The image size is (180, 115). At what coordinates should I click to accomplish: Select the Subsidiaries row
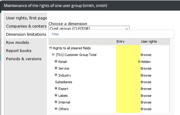tap(109, 82)
